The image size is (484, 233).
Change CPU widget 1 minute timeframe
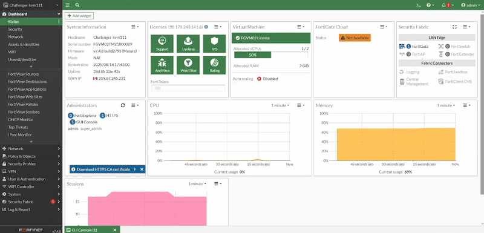[x=280, y=105]
